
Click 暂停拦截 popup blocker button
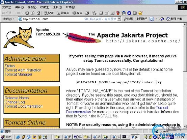pos(174,19)
